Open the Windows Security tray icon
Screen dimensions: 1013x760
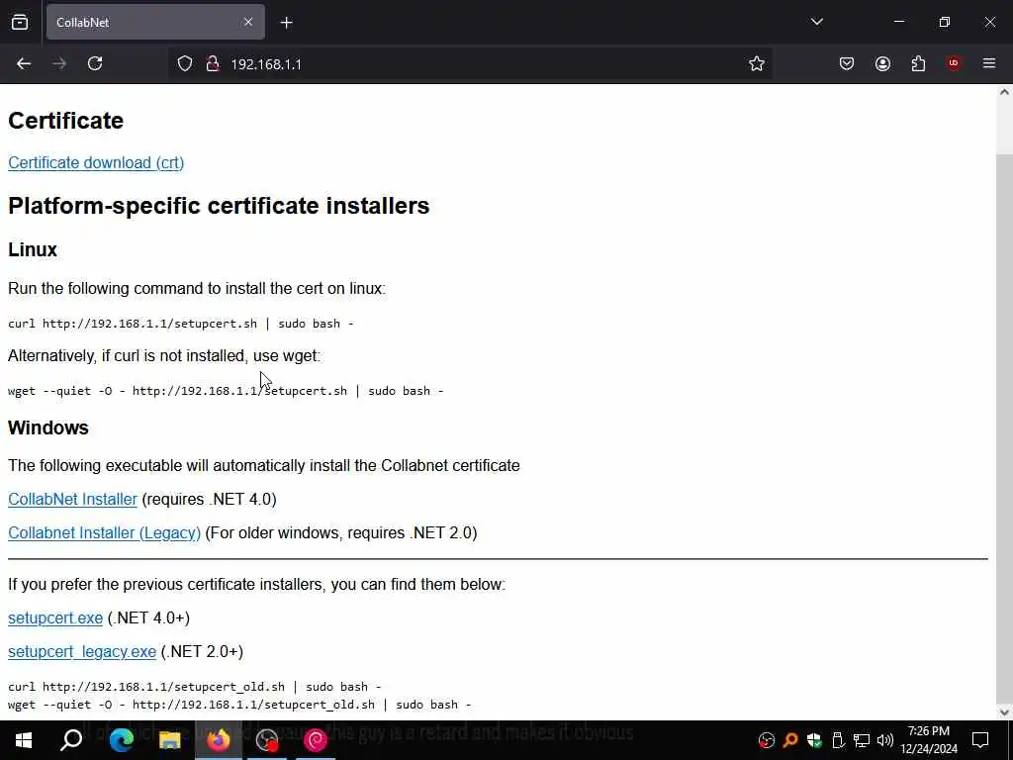pos(814,740)
